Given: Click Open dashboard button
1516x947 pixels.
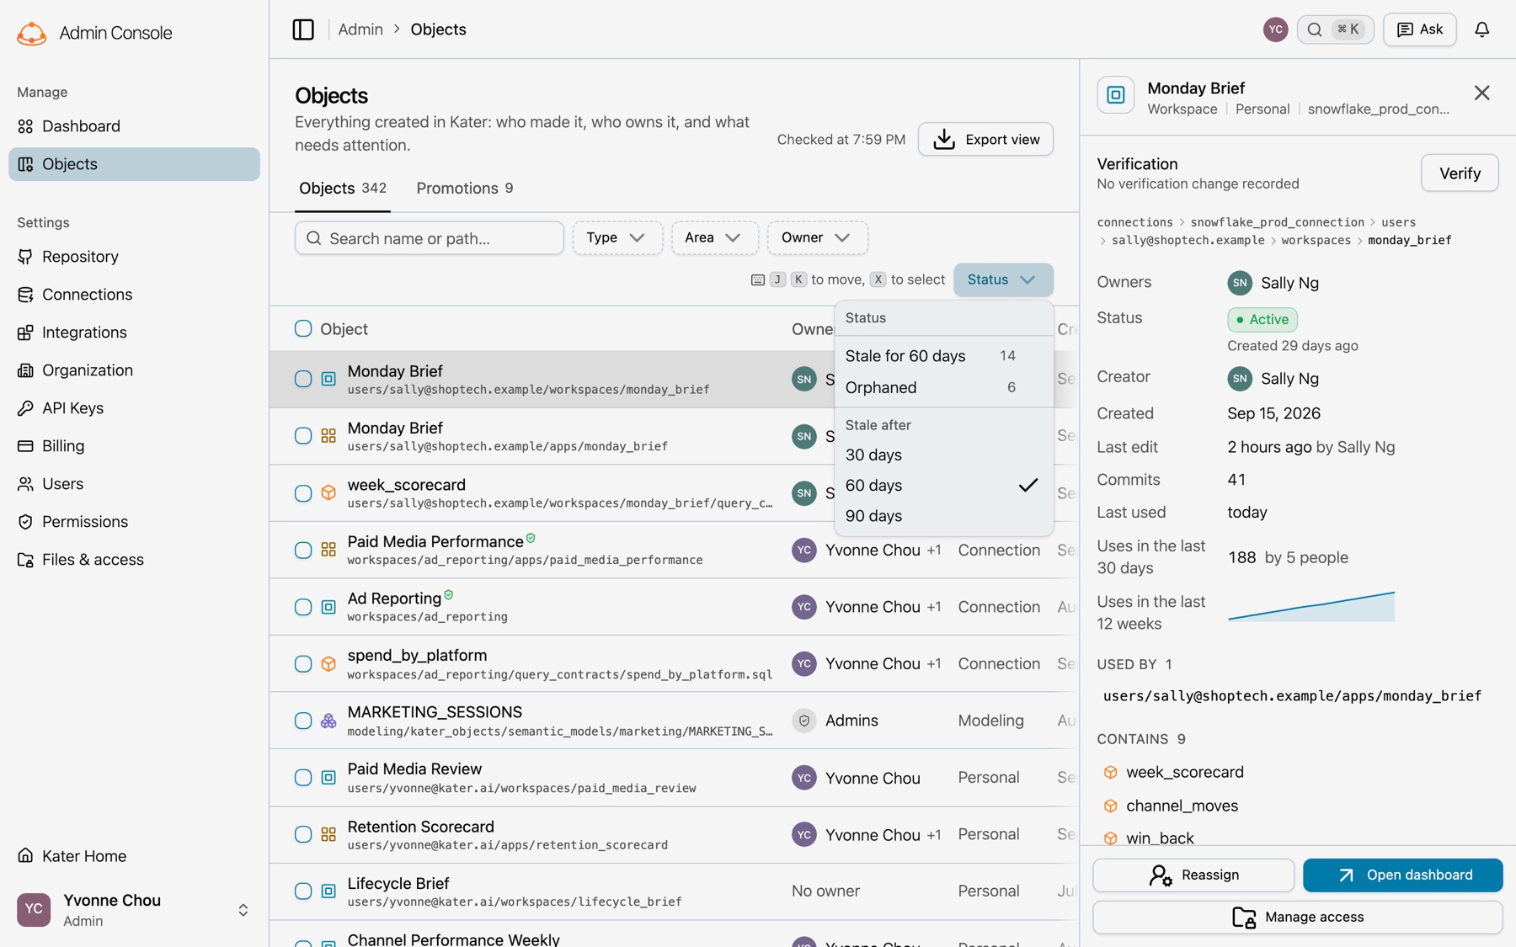Looking at the screenshot, I should coord(1403,875).
